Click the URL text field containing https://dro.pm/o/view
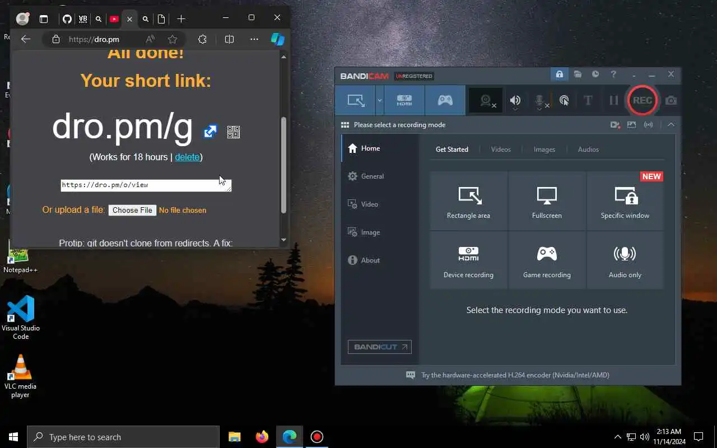 click(x=146, y=185)
